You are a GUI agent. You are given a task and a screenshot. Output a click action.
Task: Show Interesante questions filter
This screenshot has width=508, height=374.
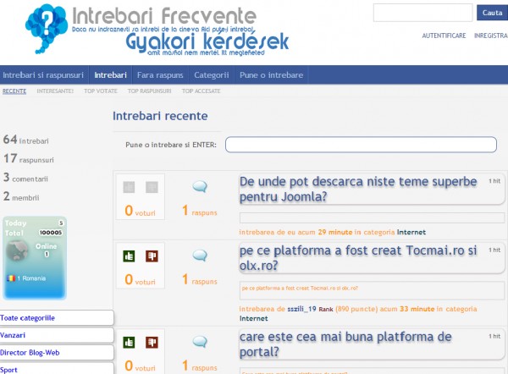pyautogui.click(x=55, y=90)
